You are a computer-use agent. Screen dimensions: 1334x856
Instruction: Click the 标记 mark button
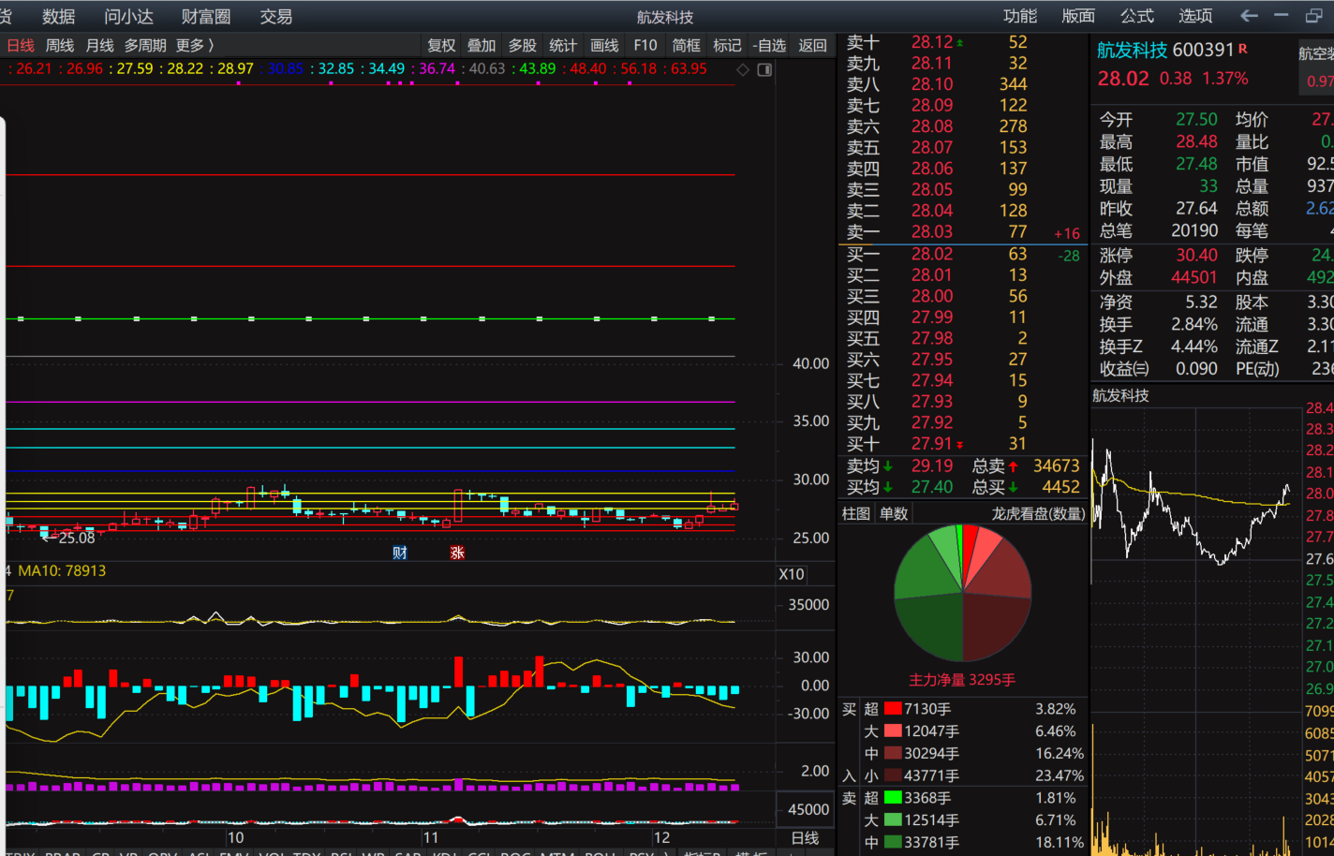coord(727,45)
